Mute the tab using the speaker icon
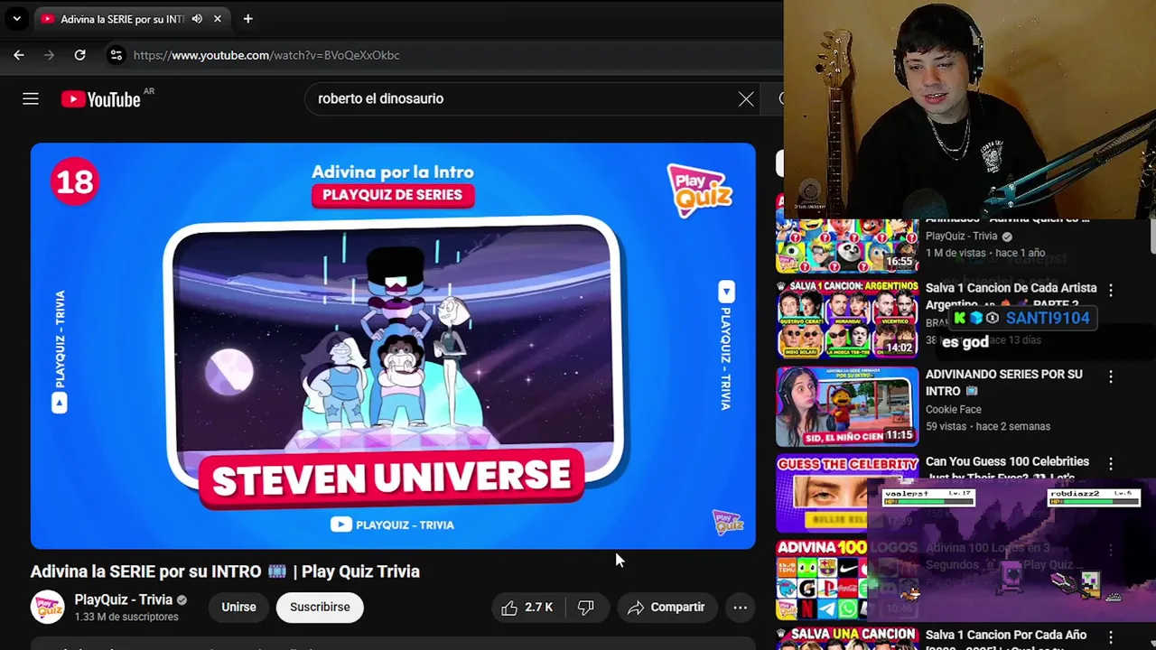This screenshot has width=1156, height=650. pyautogui.click(x=197, y=19)
